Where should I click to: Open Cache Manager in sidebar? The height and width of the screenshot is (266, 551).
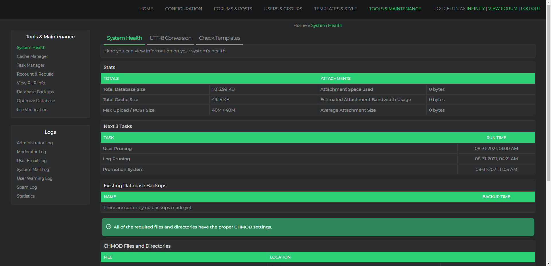point(32,56)
